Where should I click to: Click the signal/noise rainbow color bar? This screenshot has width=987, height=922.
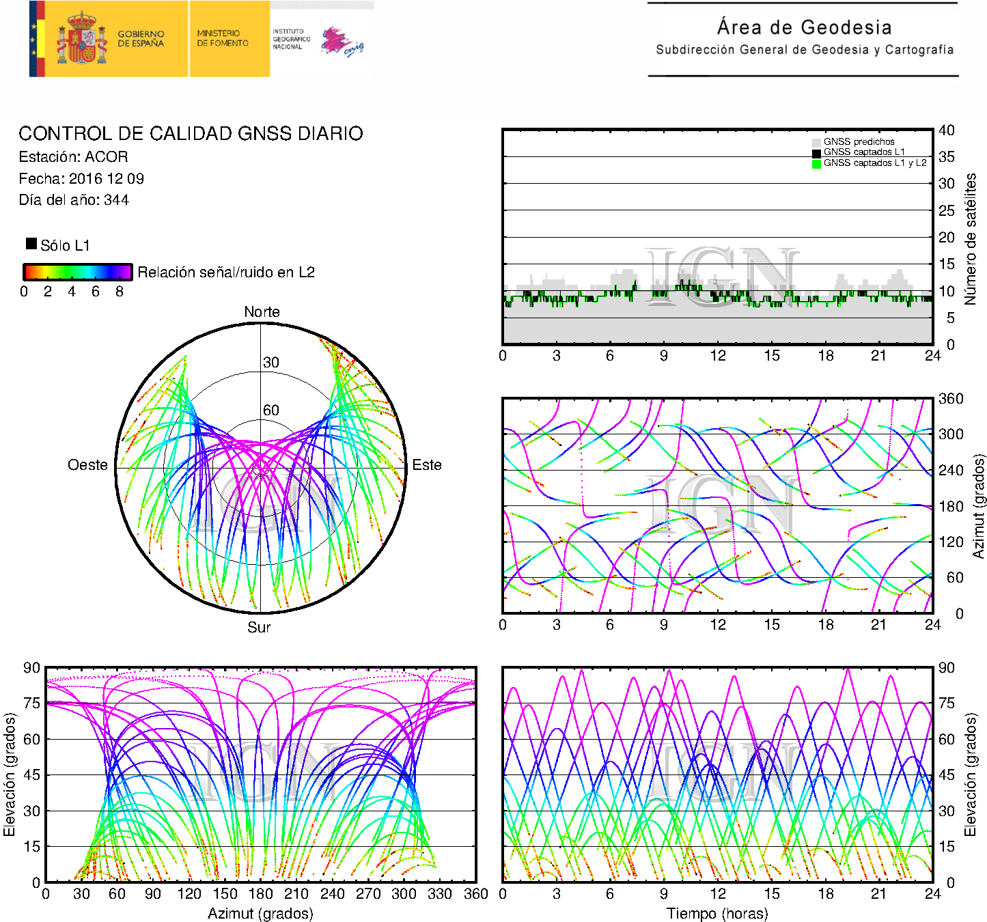77,272
